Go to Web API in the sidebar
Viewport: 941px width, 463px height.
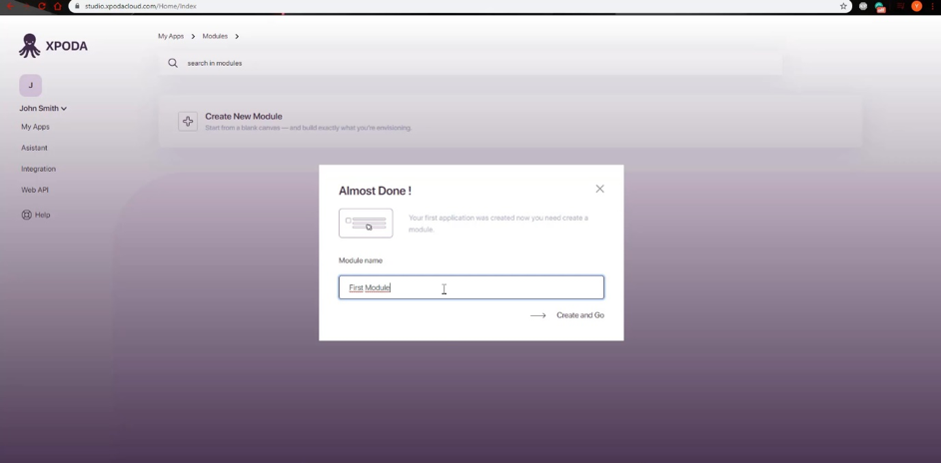point(35,191)
